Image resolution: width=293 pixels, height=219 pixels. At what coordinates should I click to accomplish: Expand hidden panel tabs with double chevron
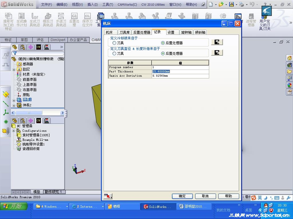point(62,47)
